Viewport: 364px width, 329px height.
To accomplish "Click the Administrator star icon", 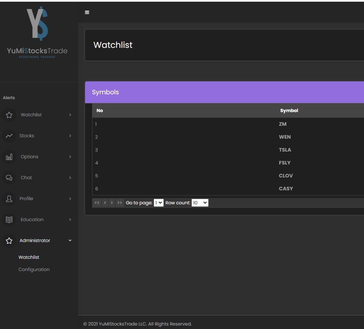I will [9, 241].
